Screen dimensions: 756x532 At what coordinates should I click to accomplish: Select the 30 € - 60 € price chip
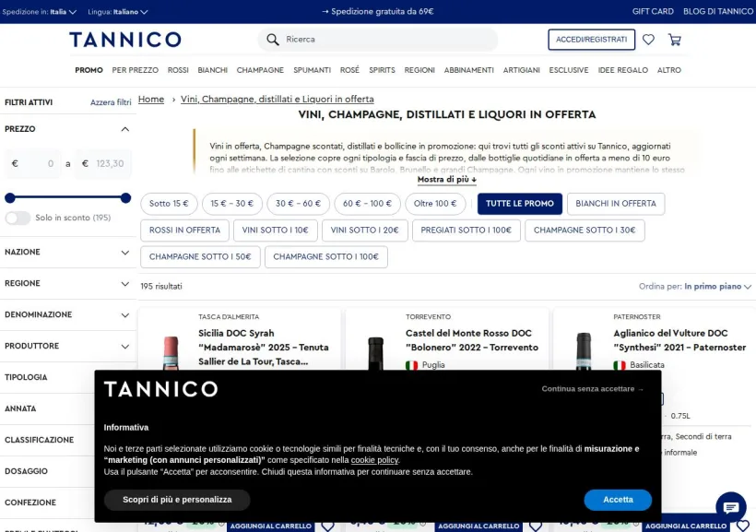(298, 204)
